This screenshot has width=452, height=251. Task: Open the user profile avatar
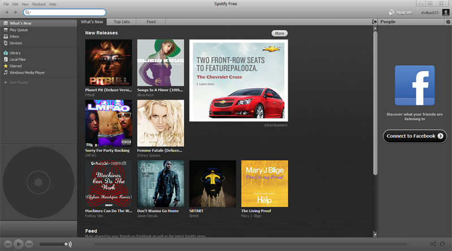tap(446, 12)
